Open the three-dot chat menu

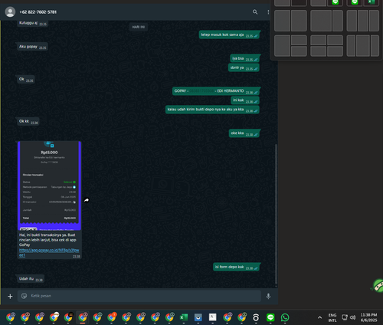coord(268,12)
